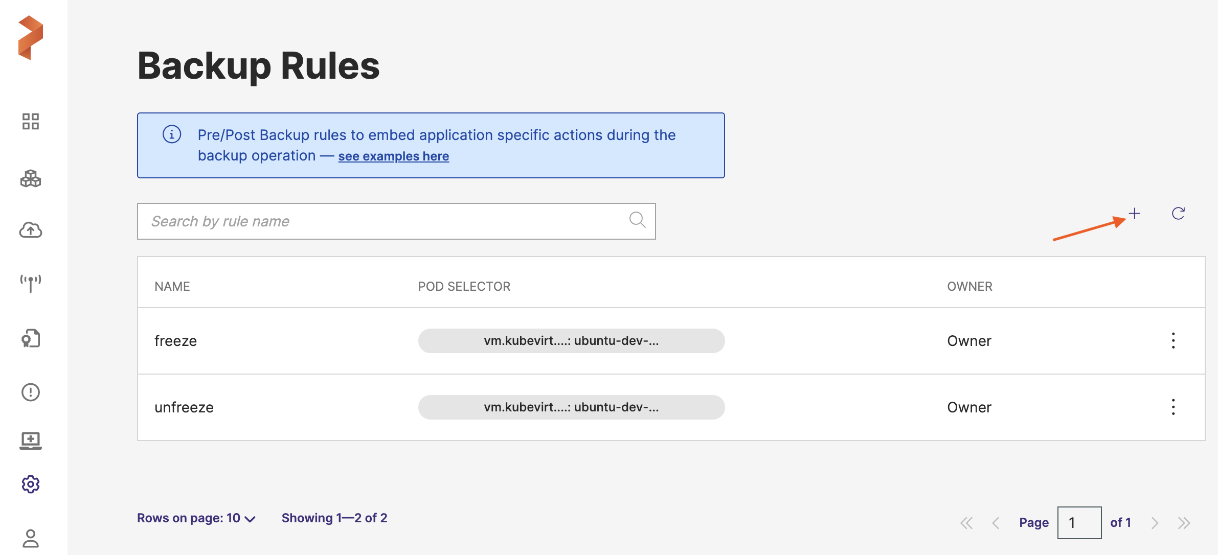
Task: Click the plus icon to add backup rule
Action: pyautogui.click(x=1134, y=214)
